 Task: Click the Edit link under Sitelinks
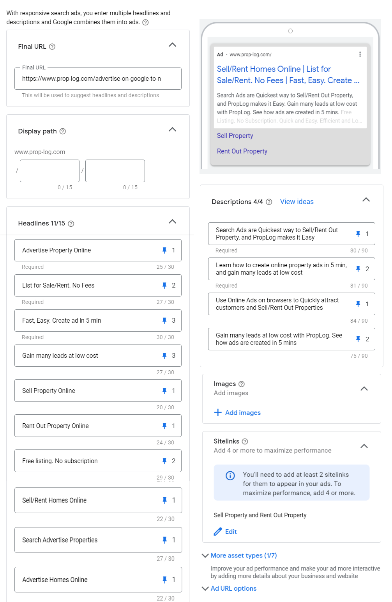pyautogui.click(x=231, y=531)
